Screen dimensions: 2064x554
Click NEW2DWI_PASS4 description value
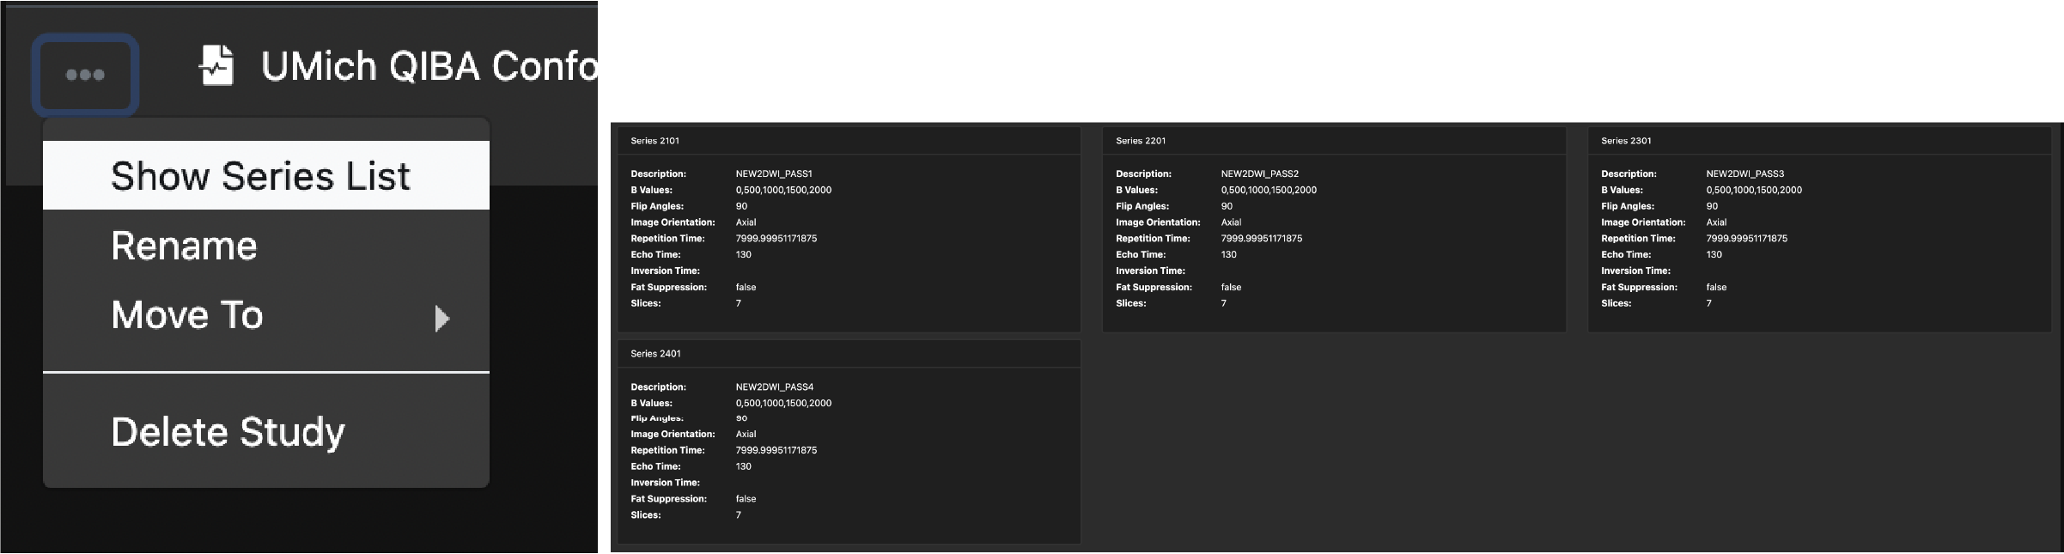tap(774, 387)
